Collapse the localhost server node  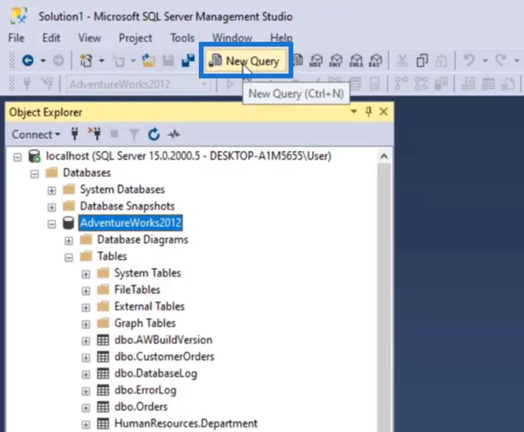[x=17, y=157]
